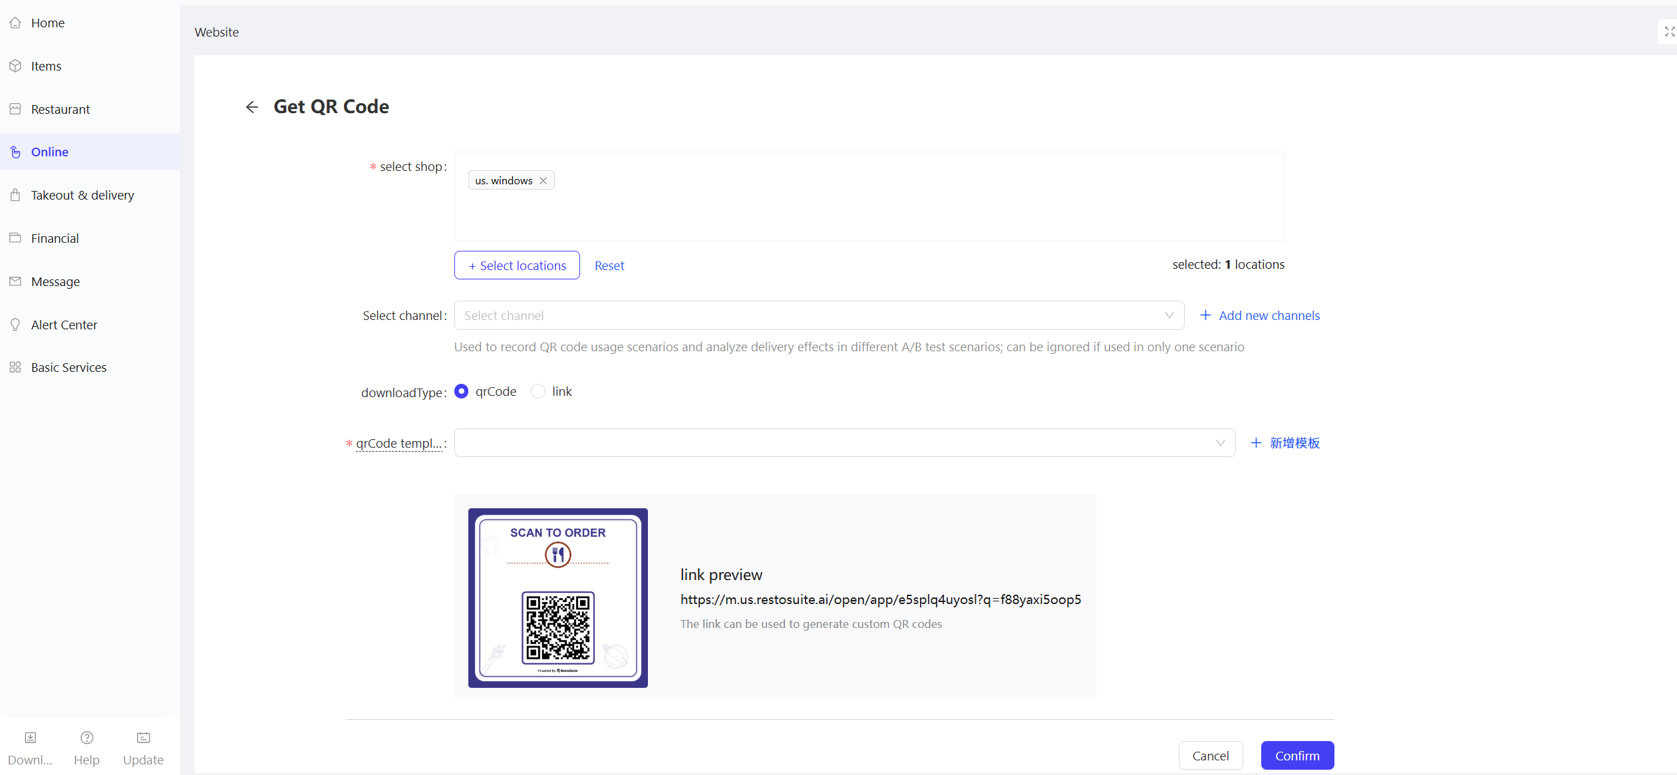Open the qrCode template dropdown

coord(845,443)
